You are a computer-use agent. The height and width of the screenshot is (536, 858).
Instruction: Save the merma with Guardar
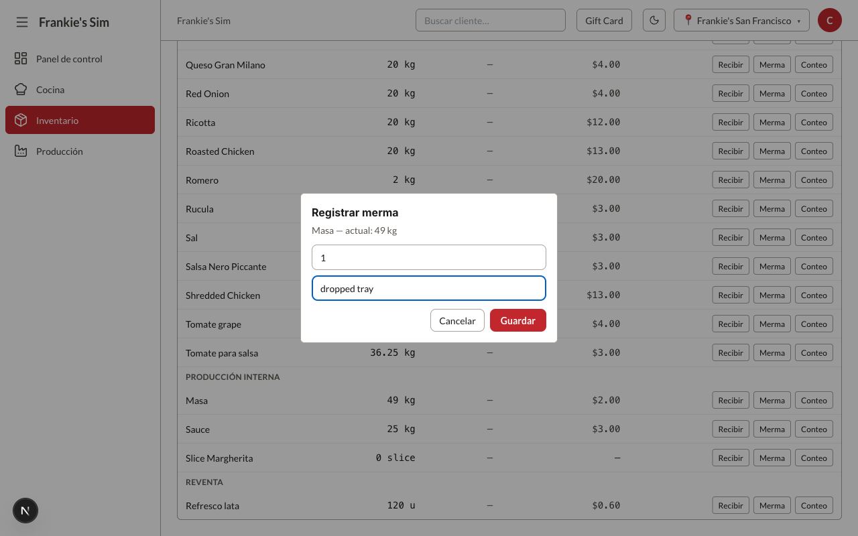pos(518,320)
